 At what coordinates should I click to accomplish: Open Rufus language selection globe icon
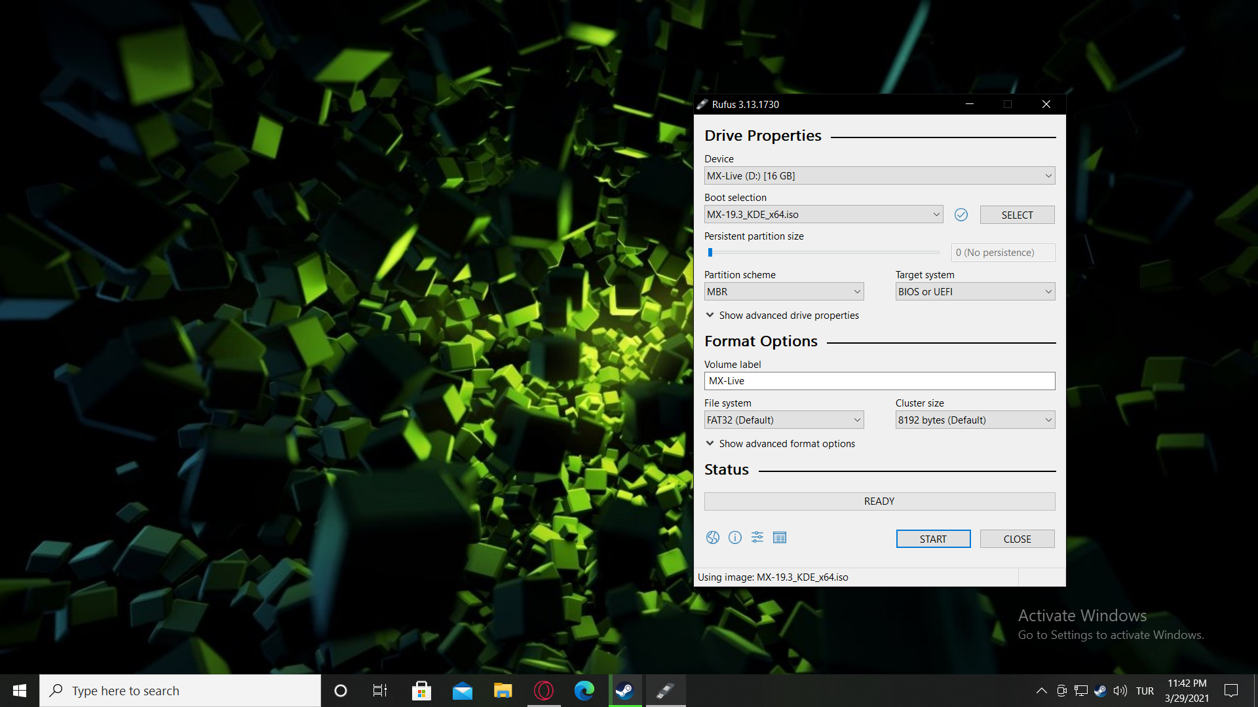tap(713, 537)
